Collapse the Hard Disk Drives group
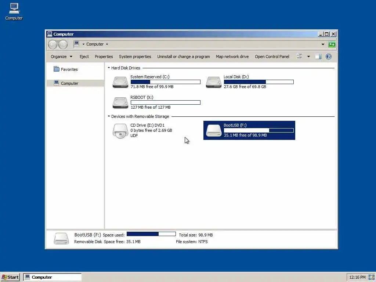This screenshot has width=376, height=282. (109, 68)
